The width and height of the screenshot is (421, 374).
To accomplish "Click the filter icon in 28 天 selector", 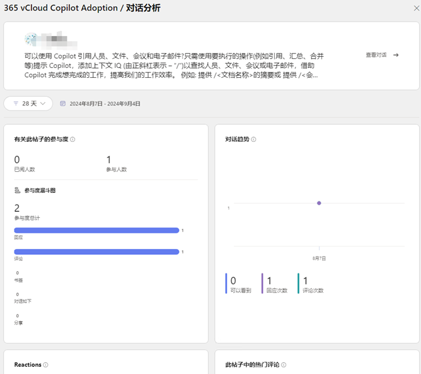I will point(16,103).
